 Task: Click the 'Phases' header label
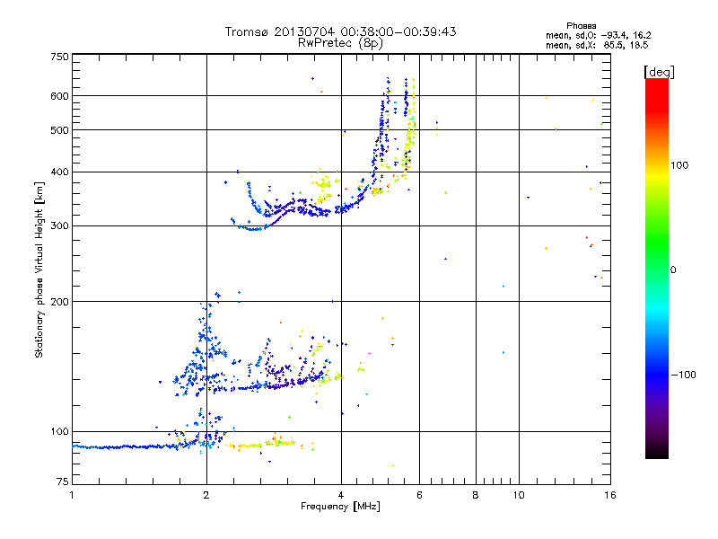pyautogui.click(x=581, y=26)
